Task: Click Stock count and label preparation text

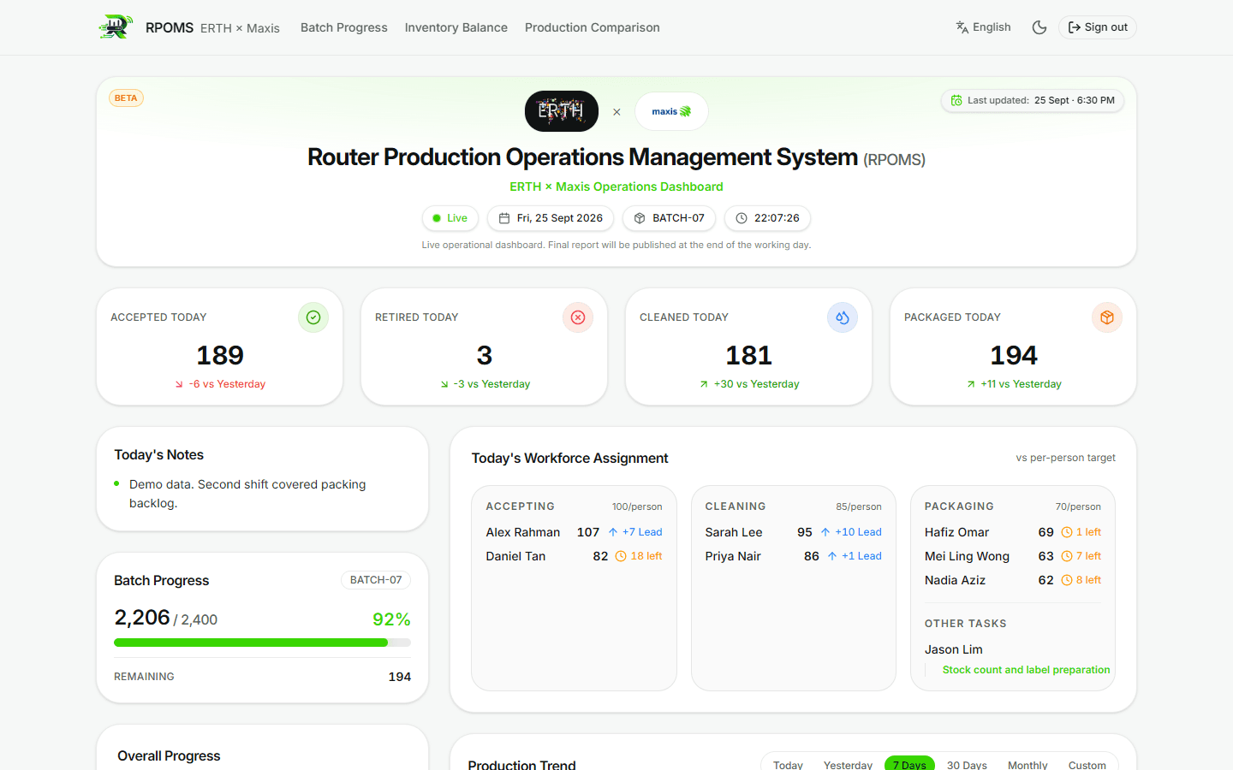Action: point(1026,670)
